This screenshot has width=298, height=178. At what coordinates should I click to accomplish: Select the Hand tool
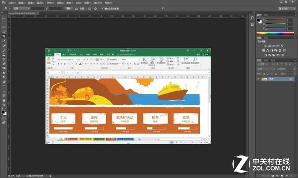point(4,100)
